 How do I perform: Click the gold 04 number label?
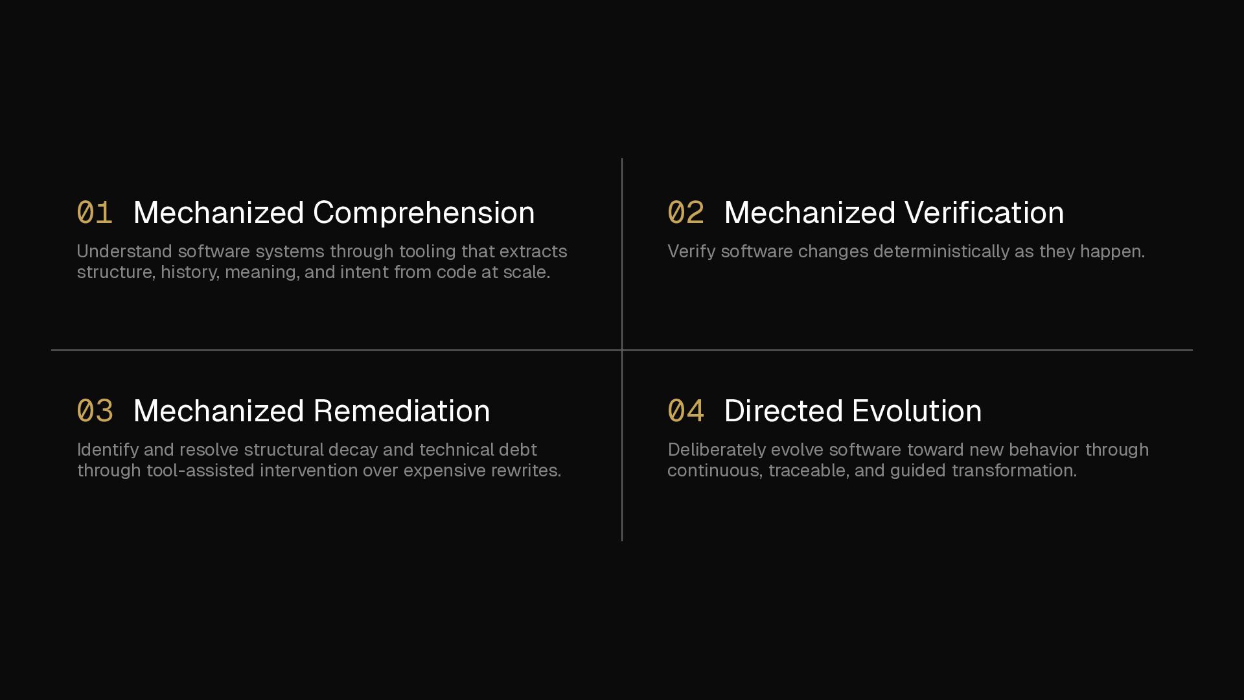pos(685,411)
